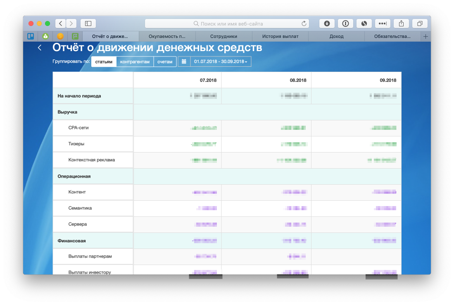Group report by счетам
454x305 pixels.
click(x=165, y=61)
